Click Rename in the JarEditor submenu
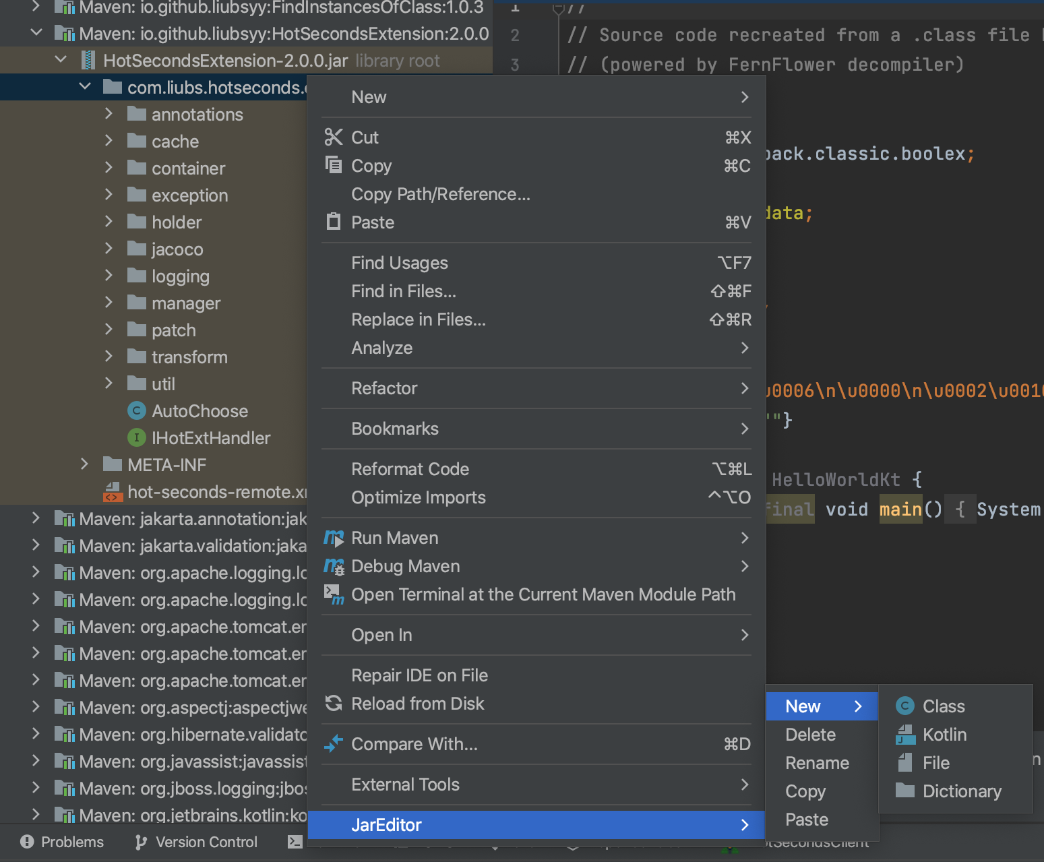The width and height of the screenshot is (1044, 862). [817, 763]
